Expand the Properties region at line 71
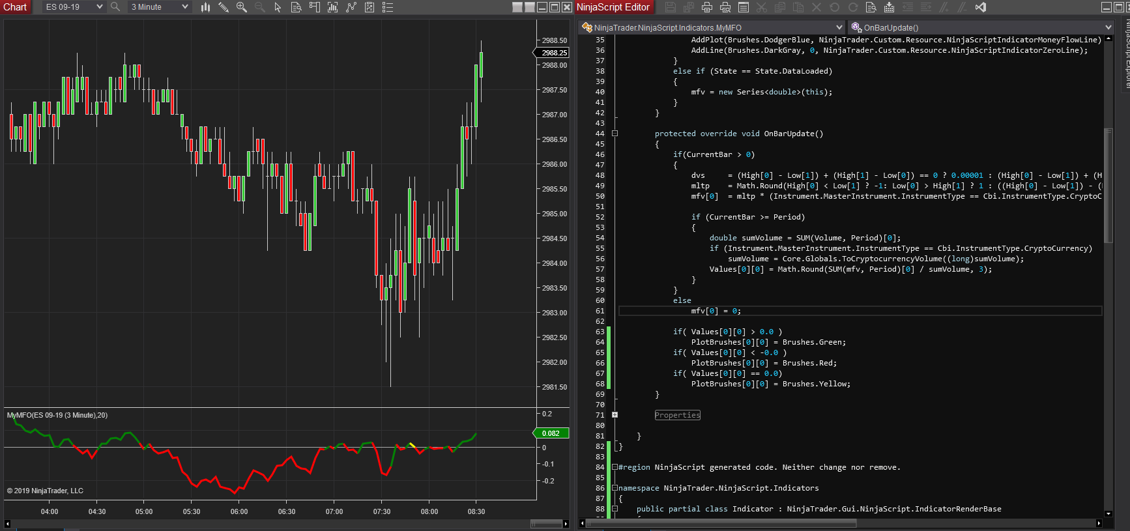Viewport: 1130px width, 531px height. (x=615, y=415)
